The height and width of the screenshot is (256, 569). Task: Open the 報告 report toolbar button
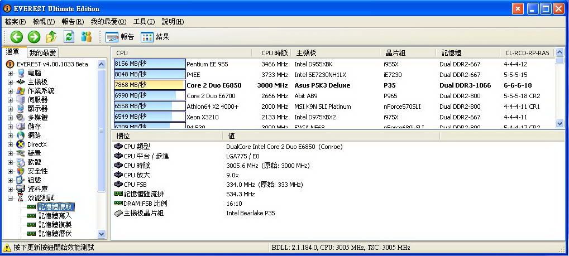119,37
